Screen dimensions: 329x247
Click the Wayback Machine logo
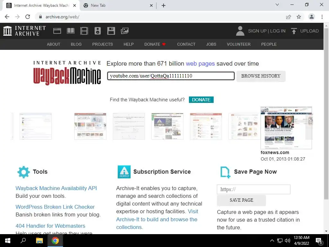pyautogui.click(x=67, y=73)
